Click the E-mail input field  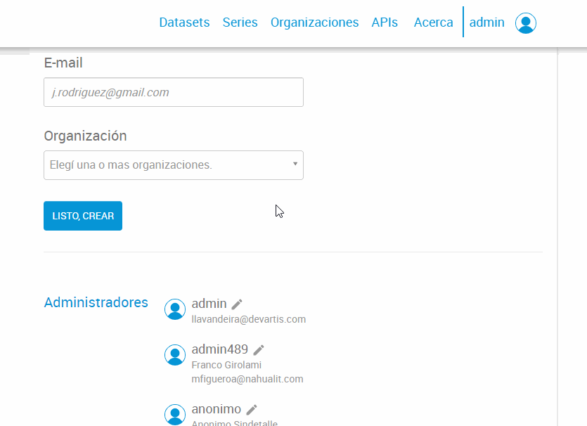point(173,92)
